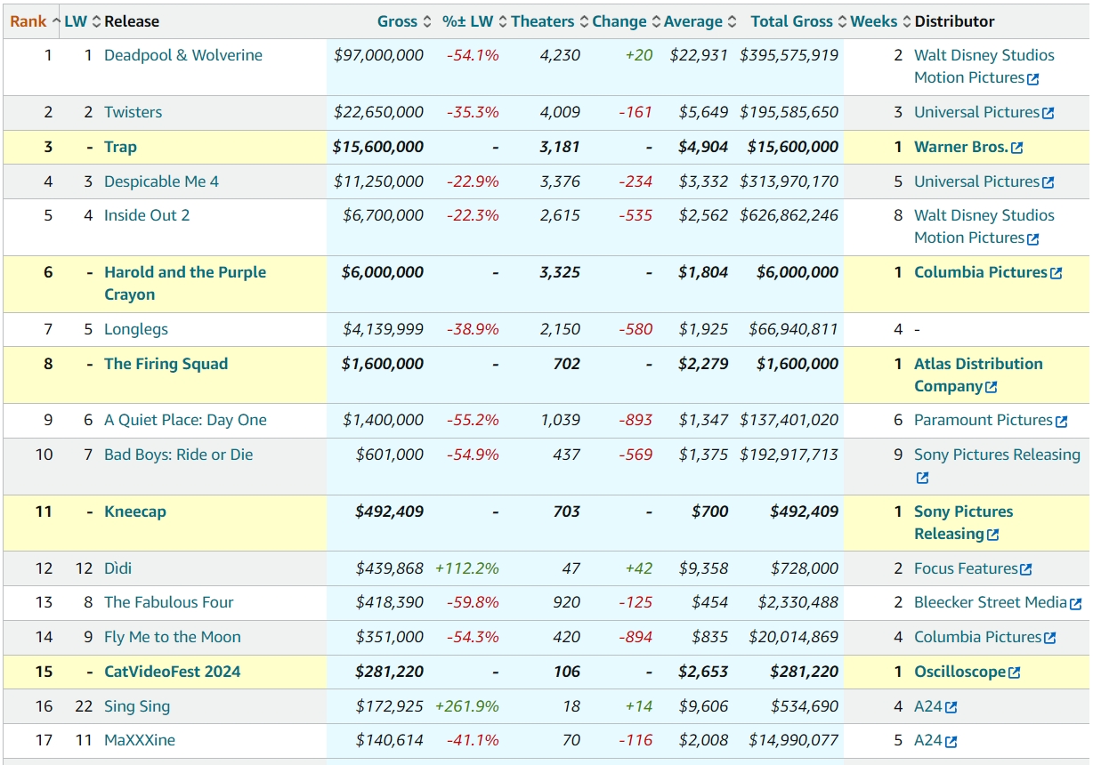Sort table by the Rank column header
The width and height of the screenshot is (1093, 765).
(35, 21)
